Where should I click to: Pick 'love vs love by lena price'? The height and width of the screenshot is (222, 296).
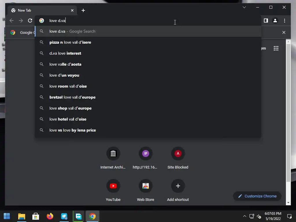coord(148,130)
